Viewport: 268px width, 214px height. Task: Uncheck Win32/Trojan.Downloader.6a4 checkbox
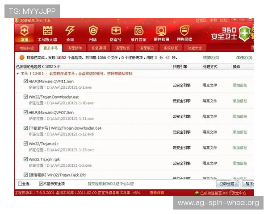[x=25, y=128]
